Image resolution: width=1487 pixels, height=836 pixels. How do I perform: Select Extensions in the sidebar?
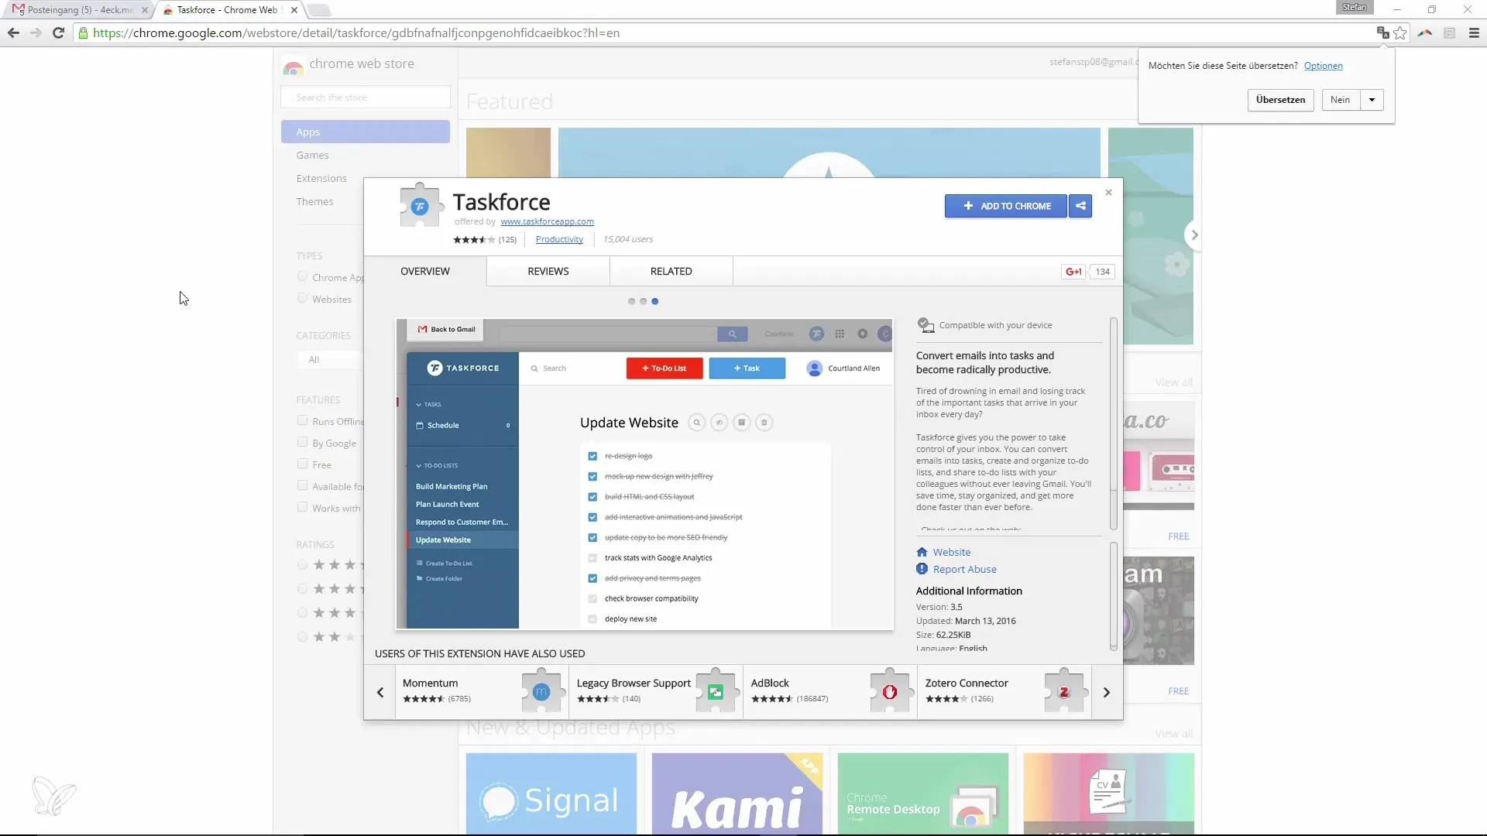click(321, 178)
